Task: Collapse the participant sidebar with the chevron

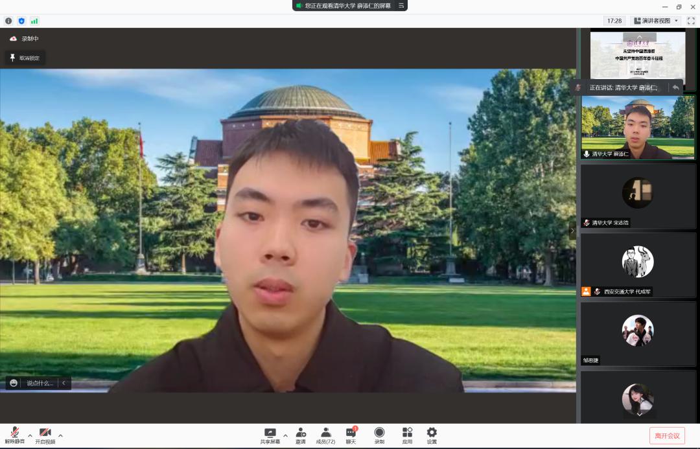Action: 572,231
